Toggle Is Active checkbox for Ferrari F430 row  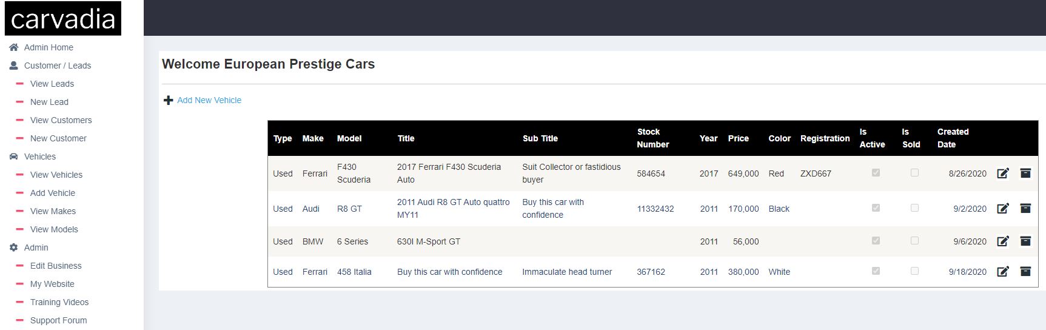[x=876, y=173]
